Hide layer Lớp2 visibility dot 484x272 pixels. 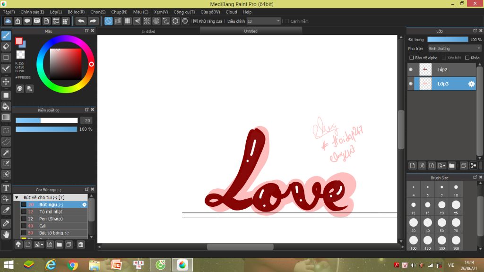411,70
